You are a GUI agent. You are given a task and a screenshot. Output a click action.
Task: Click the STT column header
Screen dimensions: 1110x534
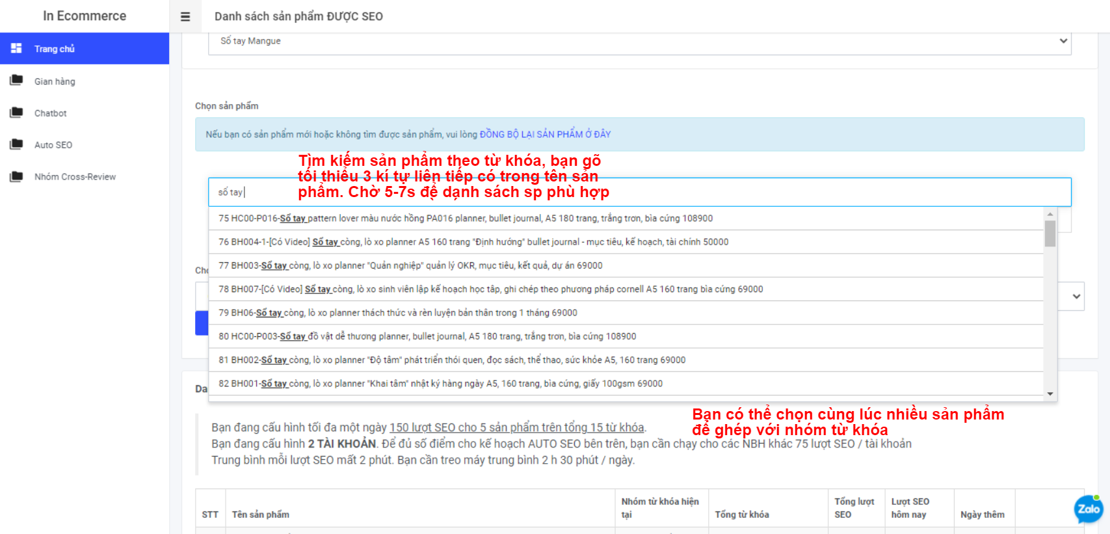click(x=210, y=514)
